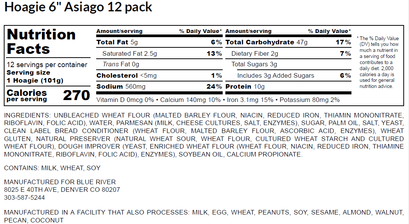Viewport: 409px width, 224px height.
Task: Select the serving size 1 Hoagie (101g)
Action: (x=35, y=80)
